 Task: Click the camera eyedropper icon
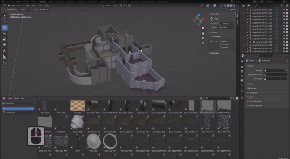click(x=285, y=71)
